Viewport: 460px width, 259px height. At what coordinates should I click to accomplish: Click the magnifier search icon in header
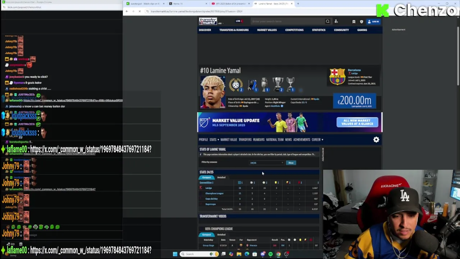point(327,22)
